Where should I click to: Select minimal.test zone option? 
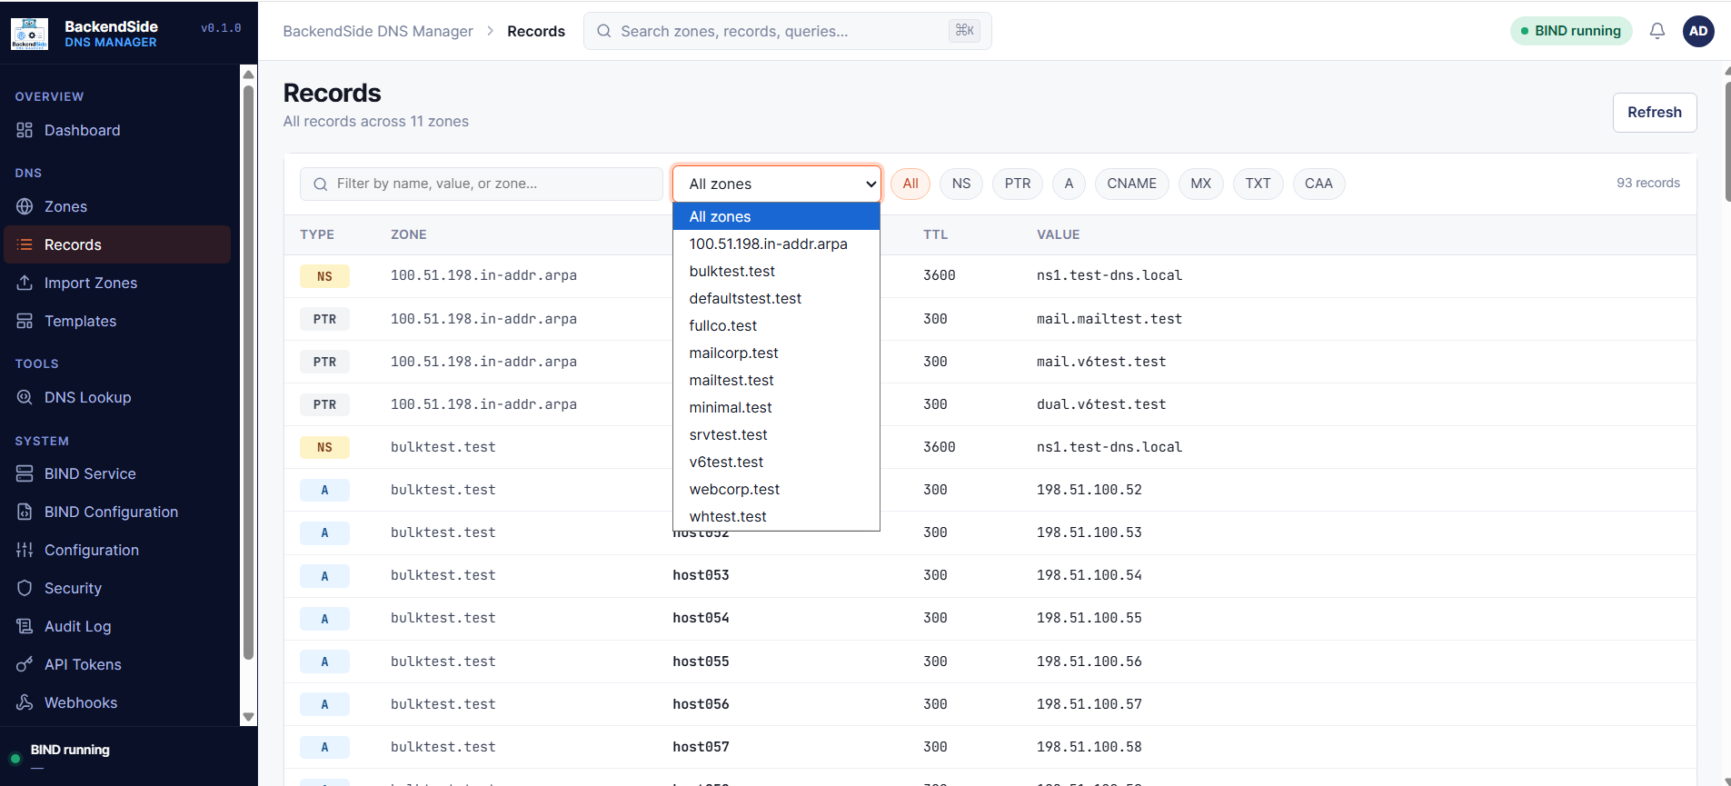point(776,407)
